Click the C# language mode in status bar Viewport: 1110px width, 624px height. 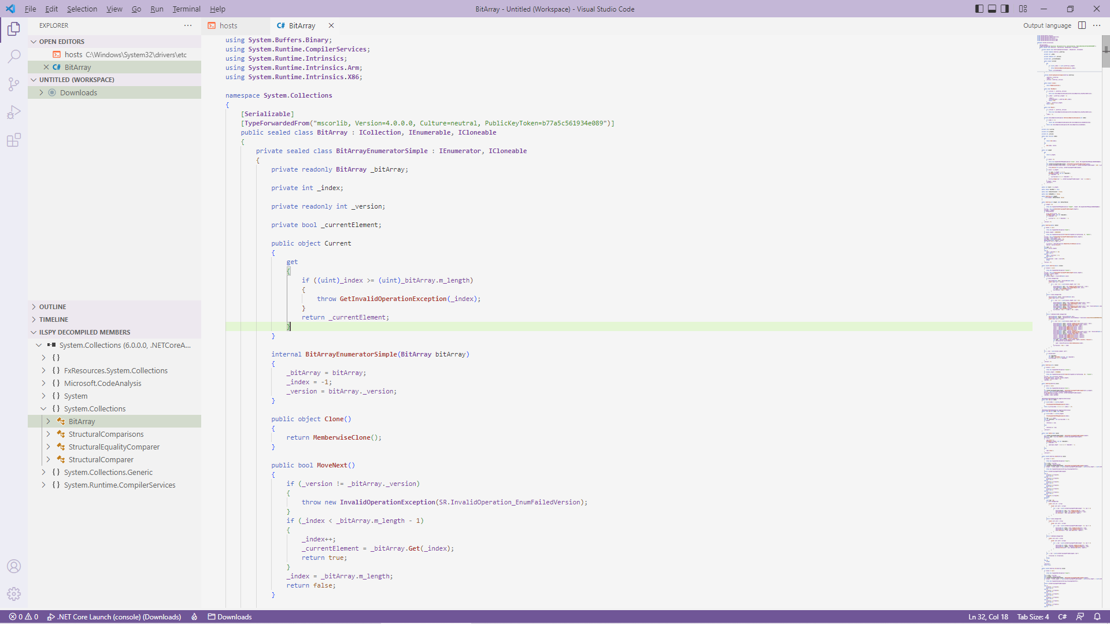point(1063,616)
